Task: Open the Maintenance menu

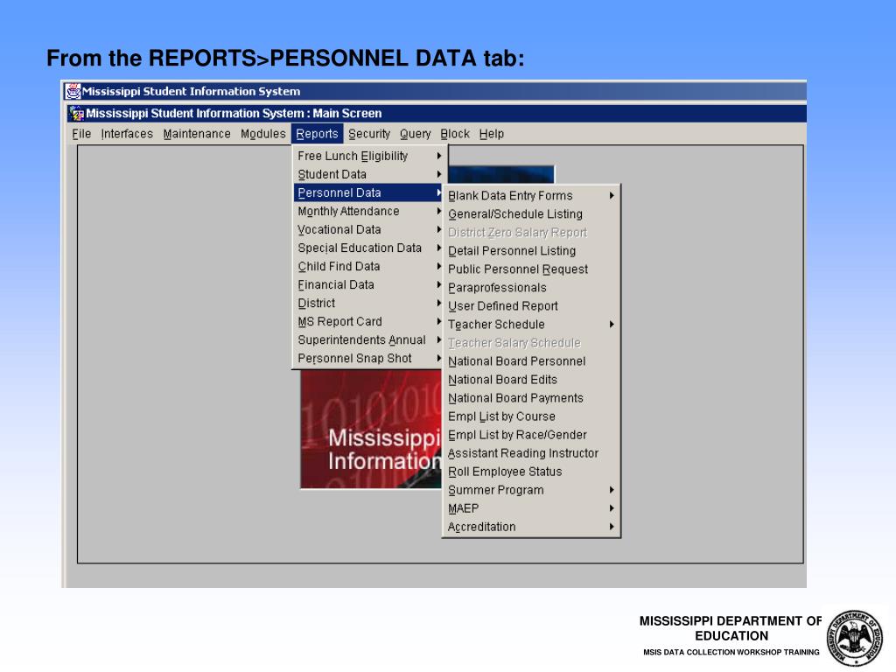Action: pyautogui.click(x=197, y=134)
